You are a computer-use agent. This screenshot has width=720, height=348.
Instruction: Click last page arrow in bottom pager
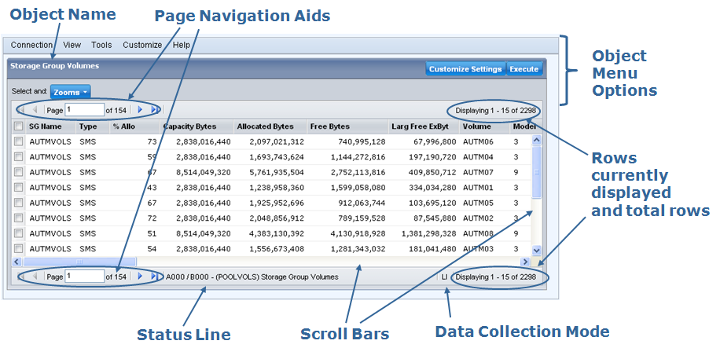point(154,277)
